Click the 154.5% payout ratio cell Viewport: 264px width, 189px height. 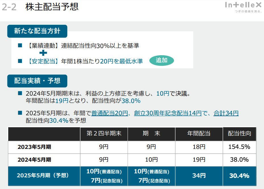pyautogui.click(x=239, y=147)
